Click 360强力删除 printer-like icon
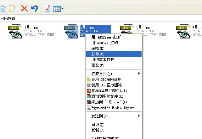 (89, 85)
